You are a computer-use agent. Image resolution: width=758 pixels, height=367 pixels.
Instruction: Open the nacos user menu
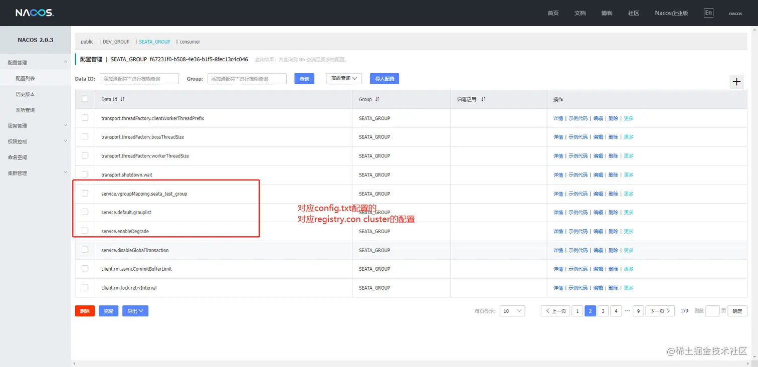click(x=735, y=14)
